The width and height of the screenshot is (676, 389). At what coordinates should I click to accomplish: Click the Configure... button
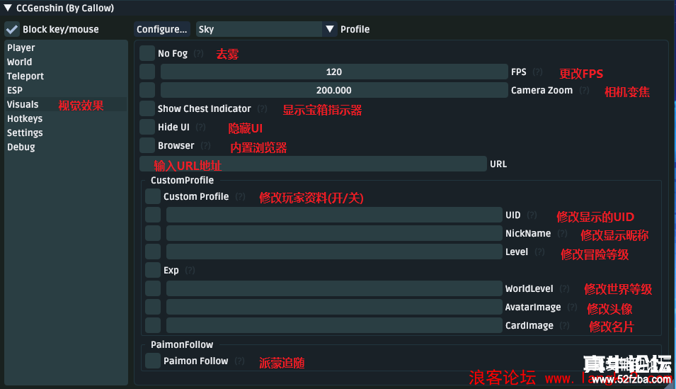pyautogui.click(x=161, y=29)
